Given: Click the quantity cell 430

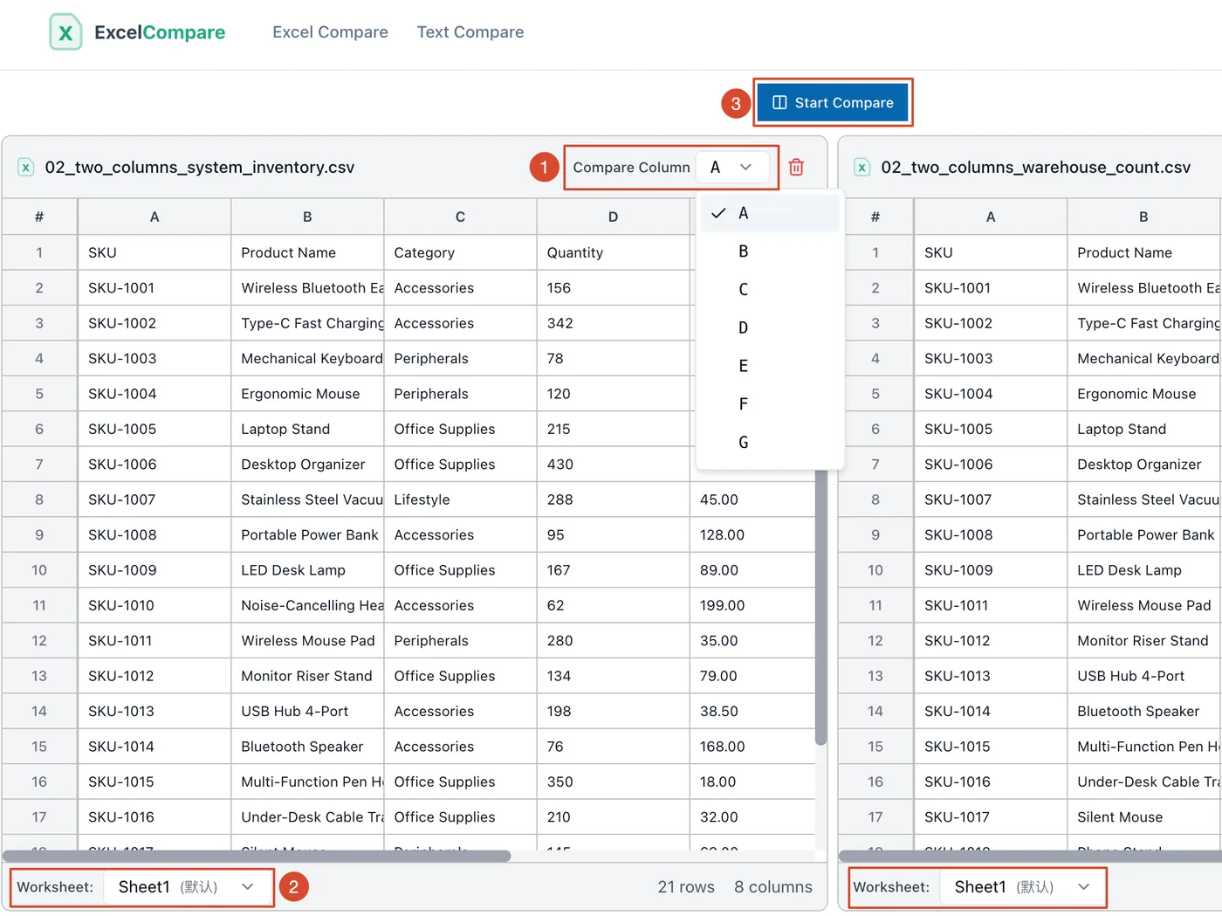Looking at the screenshot, I should [x=613, y=465].
